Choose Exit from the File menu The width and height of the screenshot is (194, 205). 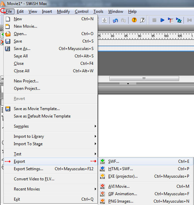point(50,199)
